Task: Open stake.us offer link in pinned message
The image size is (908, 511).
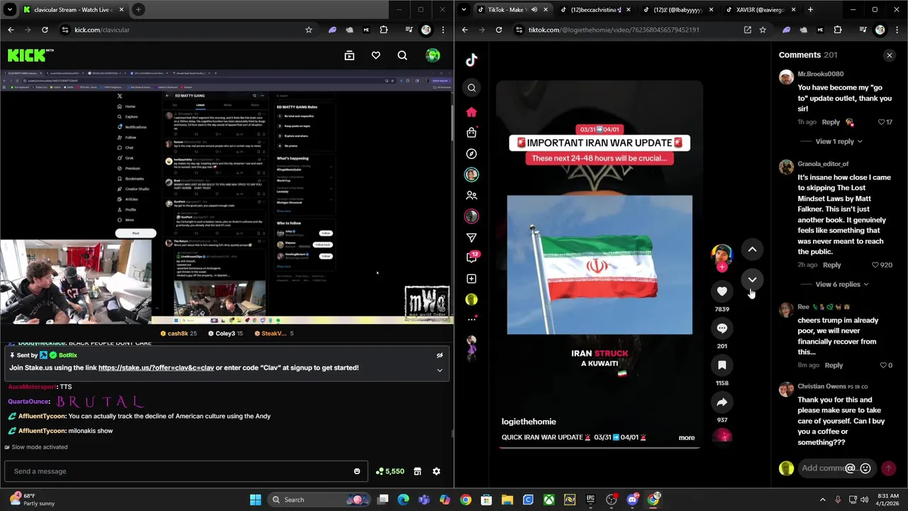Action: pos(156,368)
